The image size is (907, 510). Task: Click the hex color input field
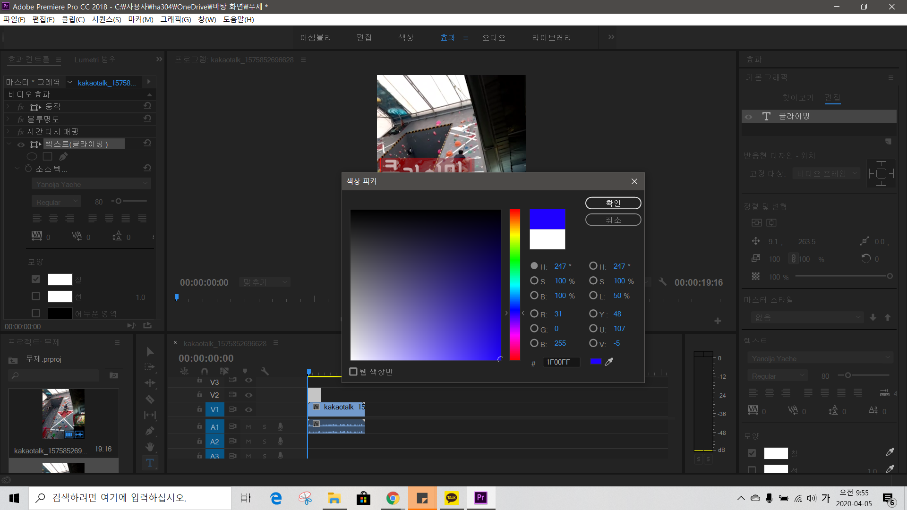[x=561, y=362]
